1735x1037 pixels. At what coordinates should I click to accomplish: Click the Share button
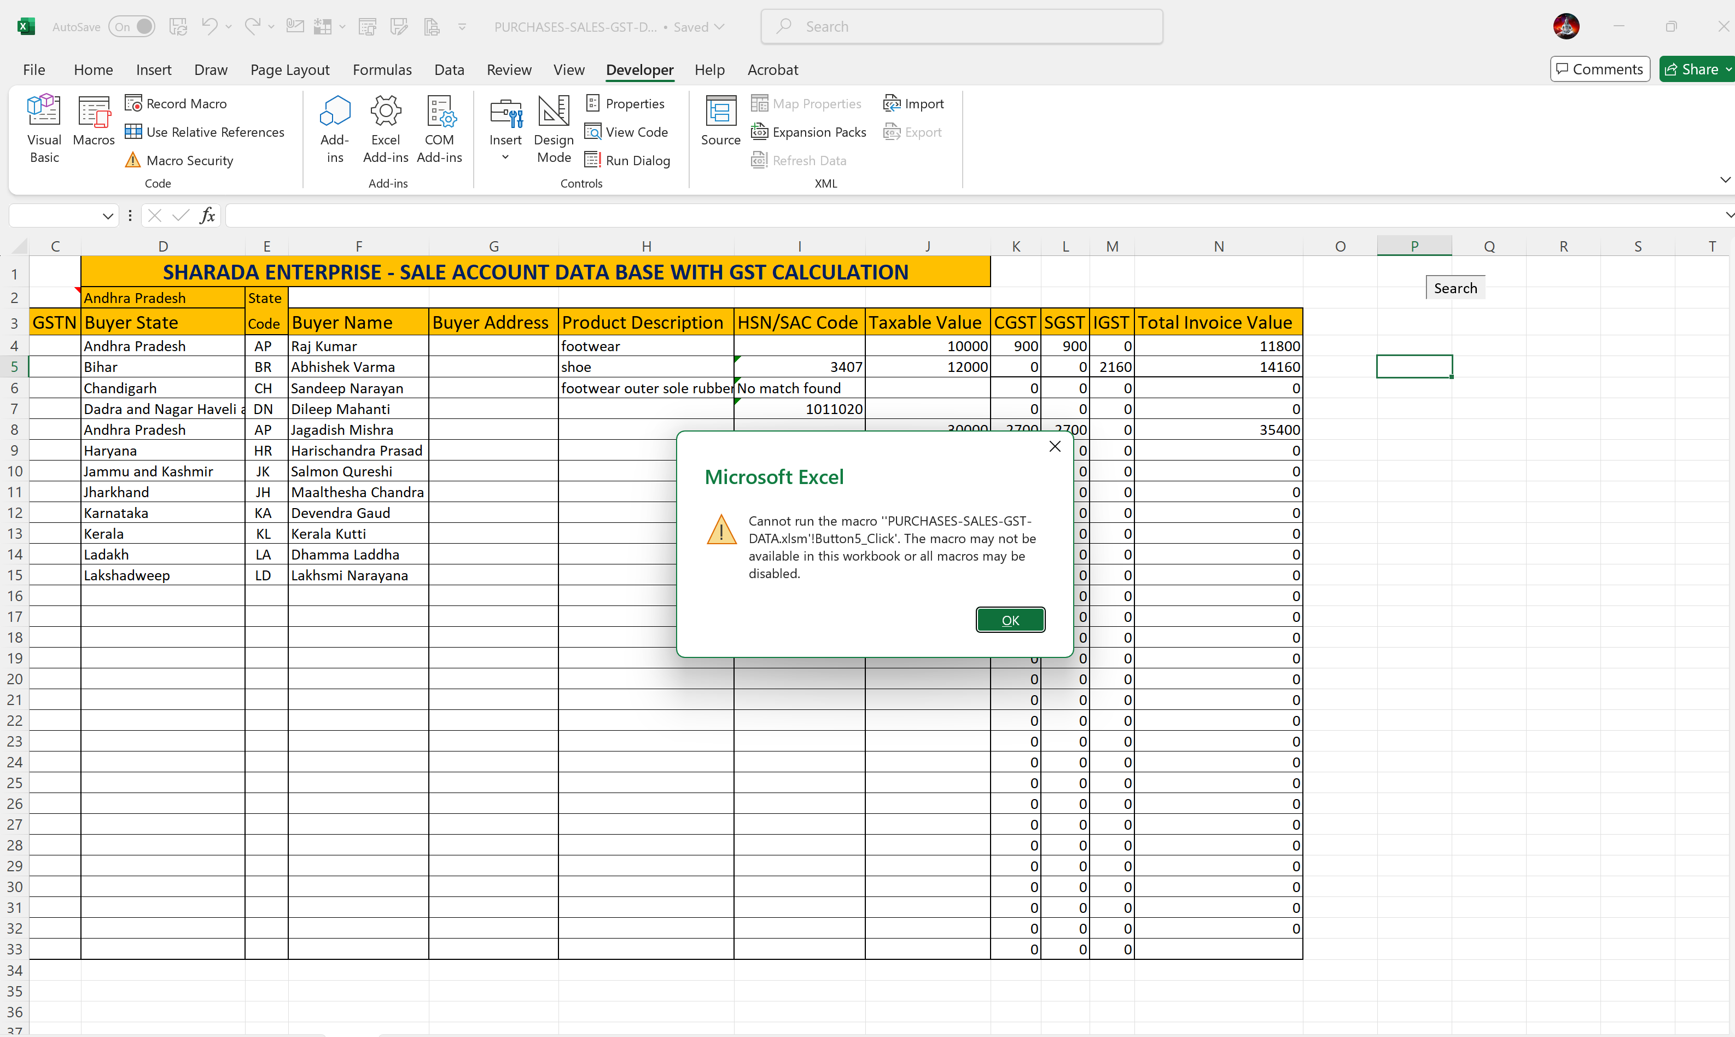pos(1697,69)
